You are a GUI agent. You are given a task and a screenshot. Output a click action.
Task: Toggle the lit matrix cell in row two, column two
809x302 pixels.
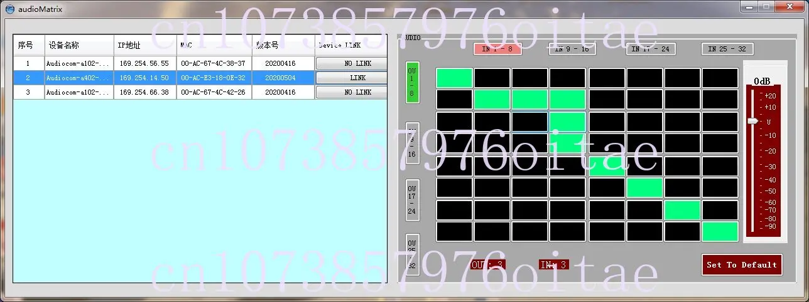tap(492, 100)
